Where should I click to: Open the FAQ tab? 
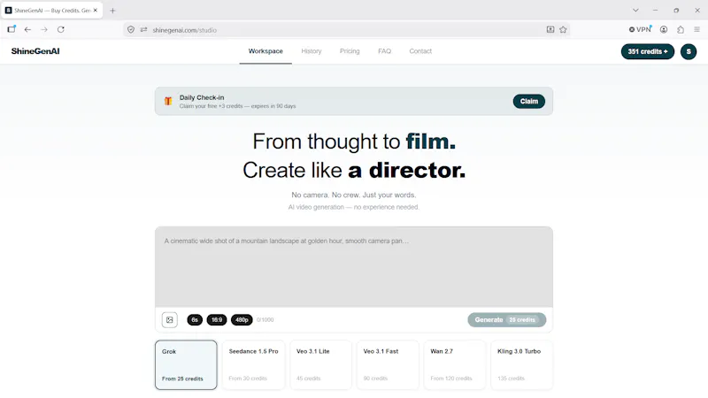pos(385,51)
